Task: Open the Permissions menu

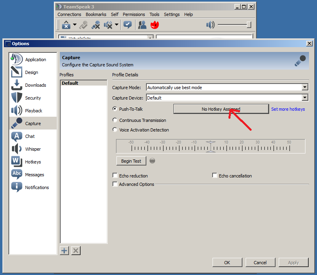Action: pos(134,14)
